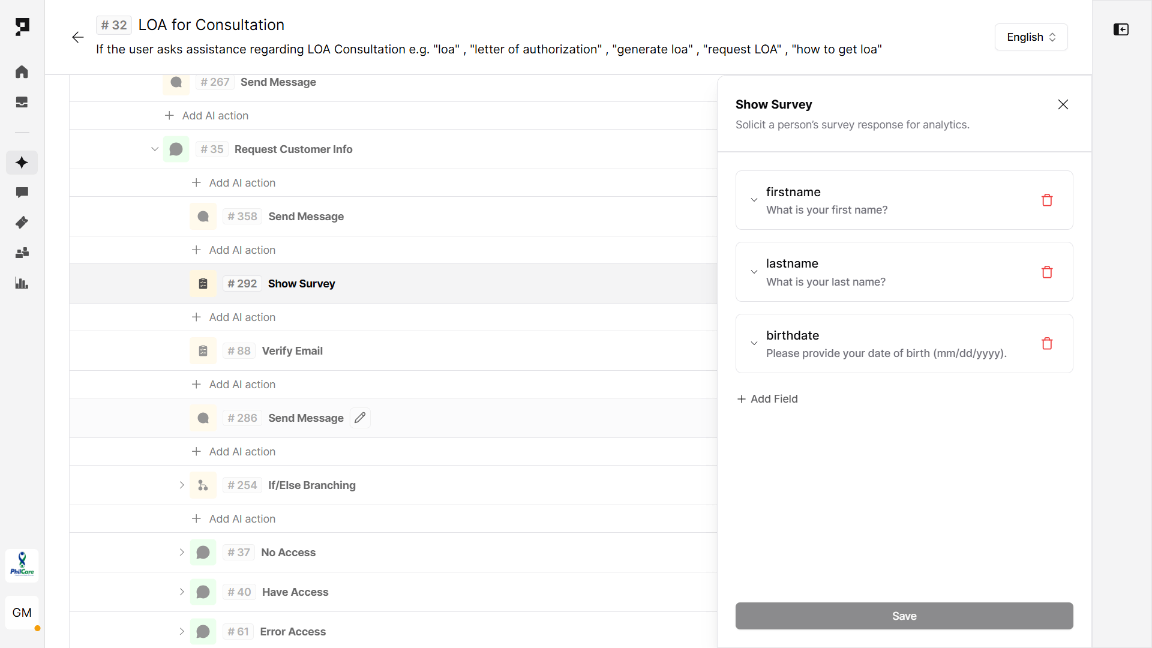Click the ticket tag icon in sidebar
Viewport: 1152px width, 648px height.
pos(22,223)
